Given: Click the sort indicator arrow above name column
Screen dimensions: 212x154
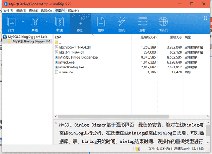Looking at the screenshot, I should 93,35.
